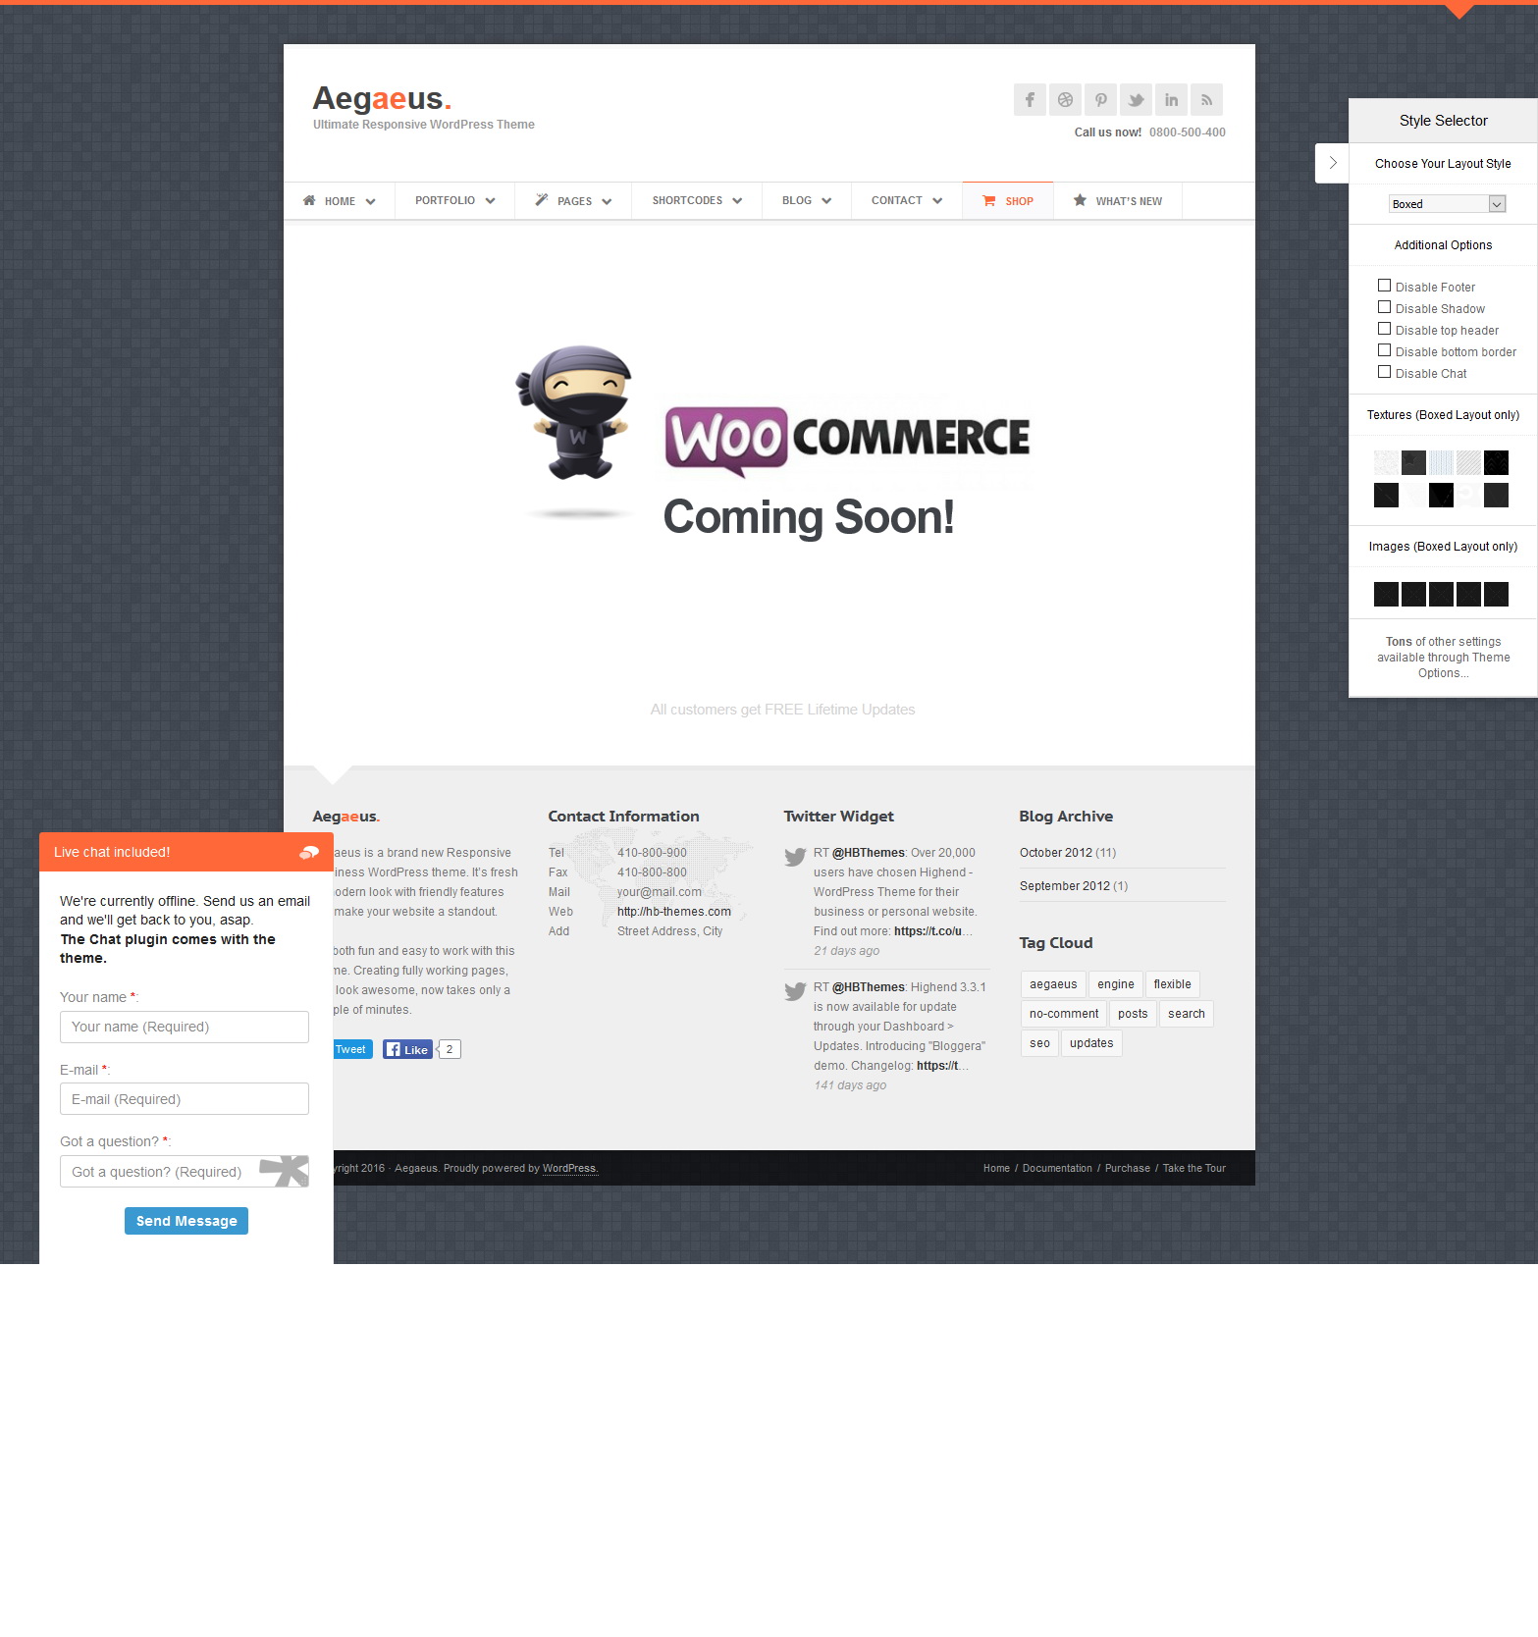
Task: Select the aegaeus tag
Action: point(1053,984)
